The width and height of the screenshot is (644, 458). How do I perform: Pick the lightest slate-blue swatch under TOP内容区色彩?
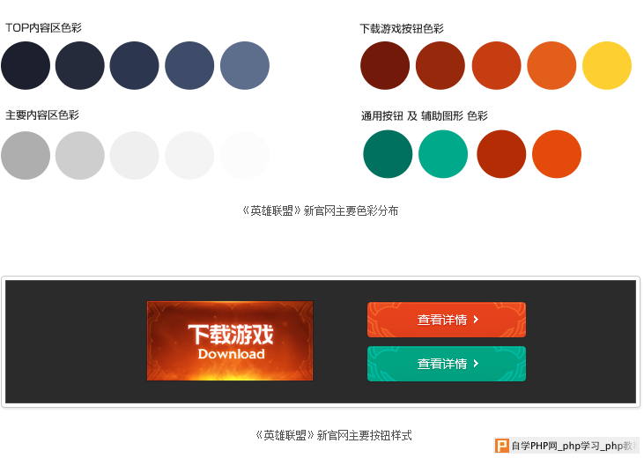click(245, 65)
